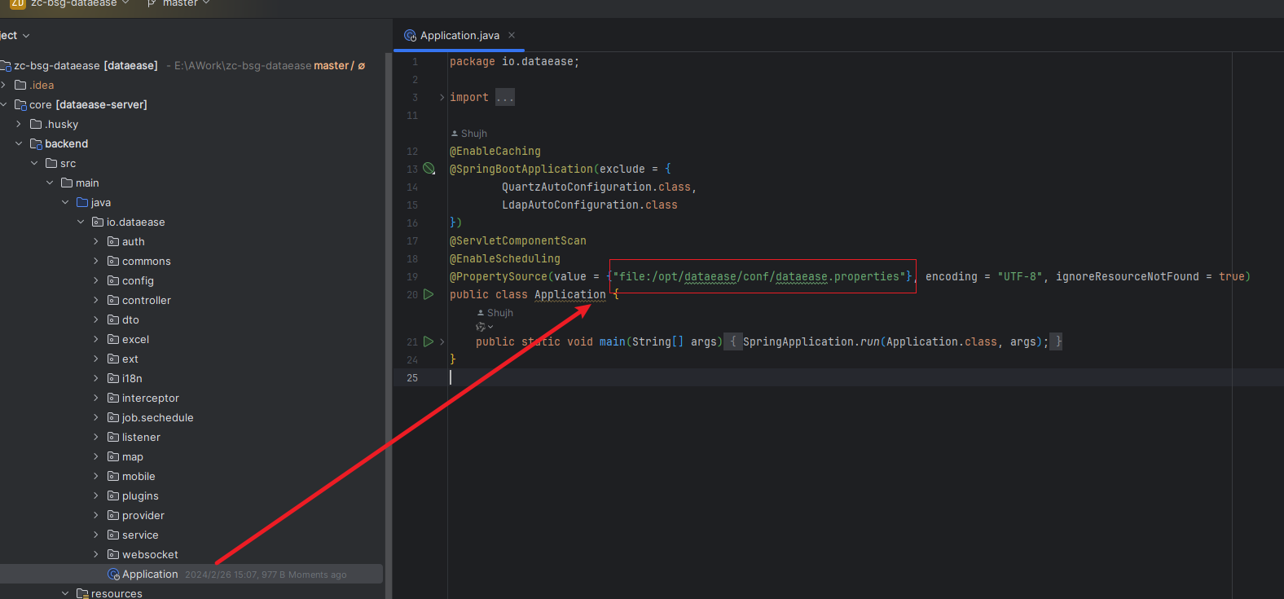Select the job.sechedule package
This screenshot has height=599, width=1284.
point(157,417)
